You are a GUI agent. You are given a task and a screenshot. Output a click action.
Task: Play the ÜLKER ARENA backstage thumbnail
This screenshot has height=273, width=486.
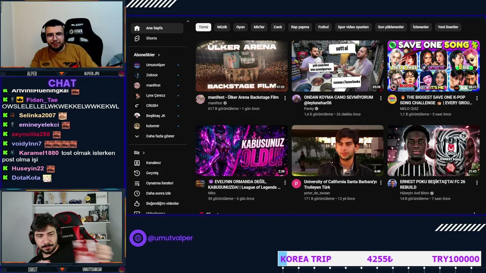click(241, 66)
